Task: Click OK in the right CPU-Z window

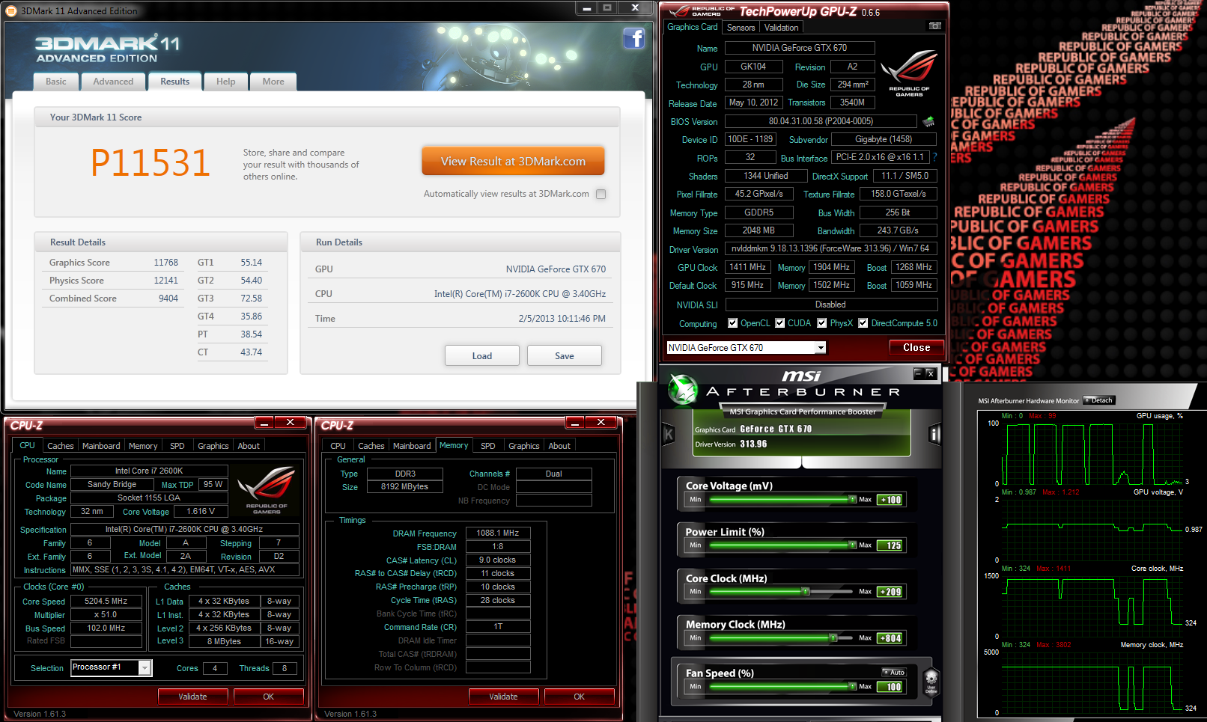Action: pyautogui.click(x=579, y=697)
